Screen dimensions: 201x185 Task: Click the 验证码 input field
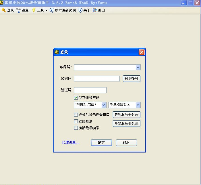90,90
